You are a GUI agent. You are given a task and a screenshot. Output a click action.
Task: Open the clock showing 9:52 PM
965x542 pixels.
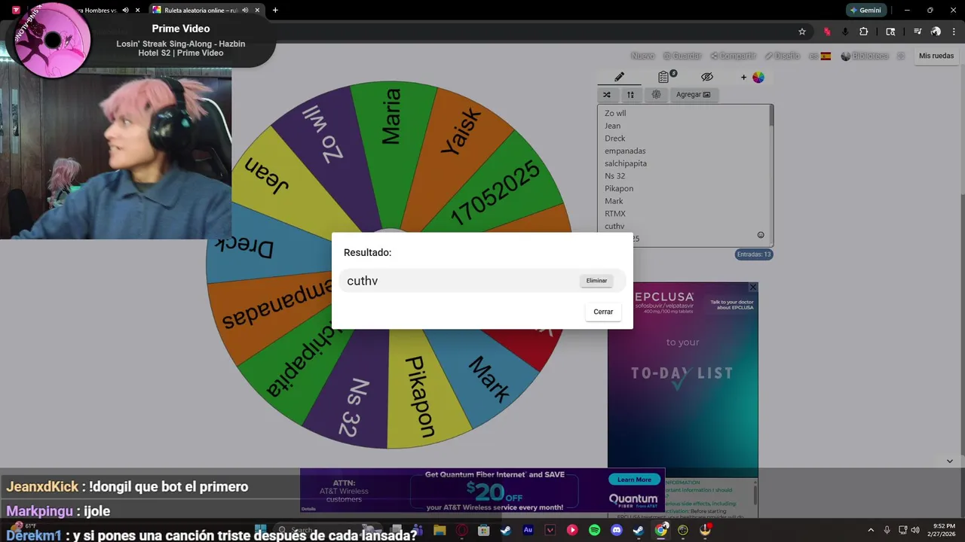tap(944, 530)
